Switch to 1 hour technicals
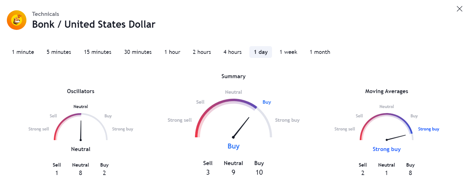The height and width of the screenshot is (189, 467). pyautogui.click(x=172, y=52)
